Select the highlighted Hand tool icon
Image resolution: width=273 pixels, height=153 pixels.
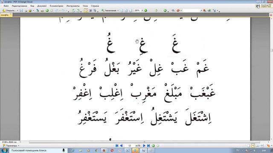(86, 11)
